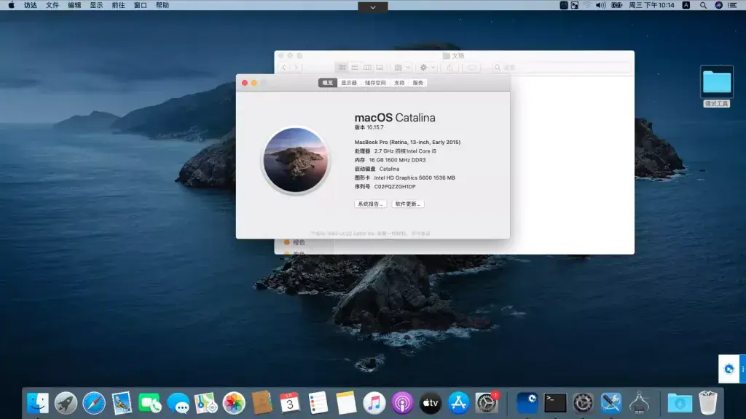Open the 显示 menu
Image resolution: width=746 pixels, height=419 pixels.
(97, 5)
